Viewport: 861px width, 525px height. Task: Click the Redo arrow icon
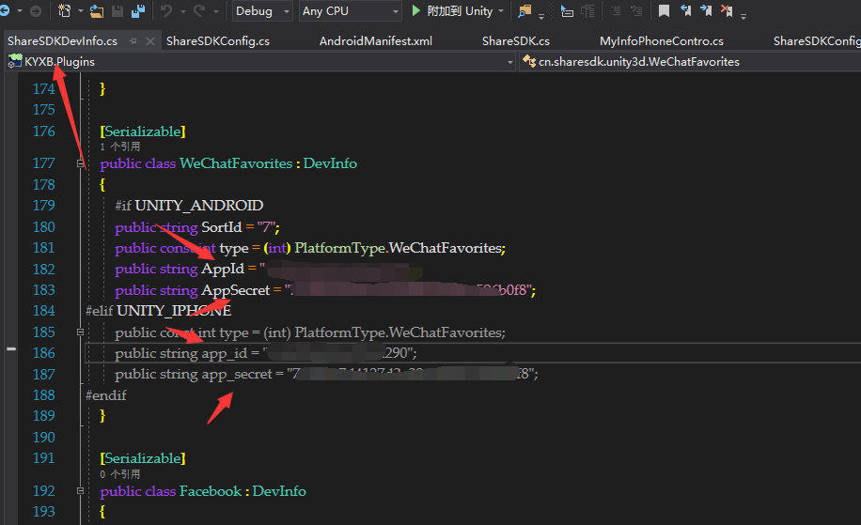pyautogui.click(x=201, y=11)
